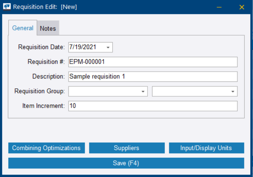Save the requisition with Save (F4)
The image size is (253, 177).
coord(126,163)
